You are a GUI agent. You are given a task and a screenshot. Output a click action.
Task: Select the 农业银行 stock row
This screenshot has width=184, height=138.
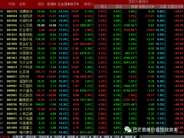[92, 30]
